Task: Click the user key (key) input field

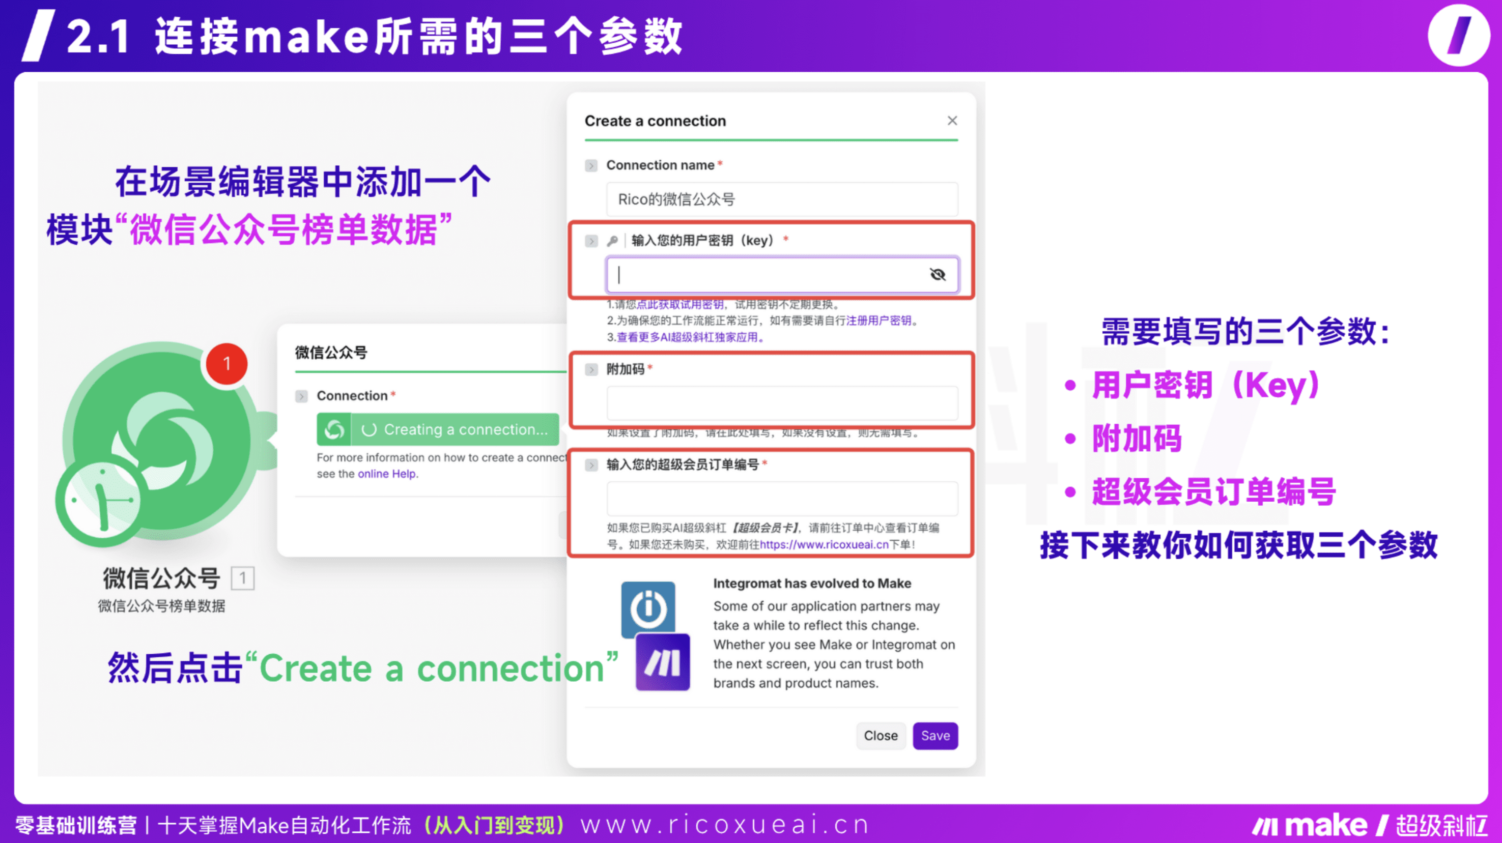Action: point(782,275)
